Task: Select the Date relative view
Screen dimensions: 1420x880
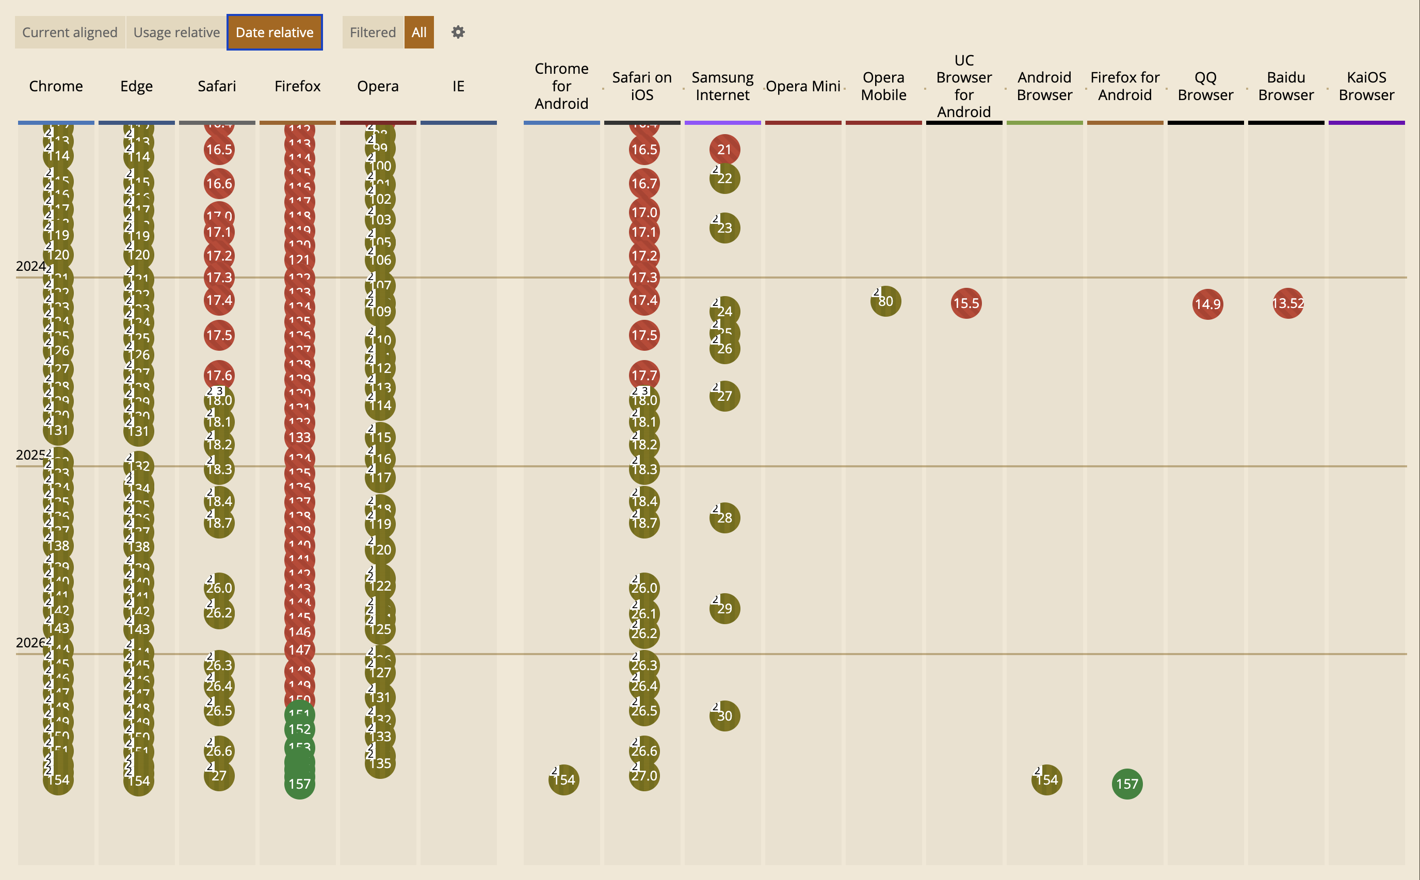Action: pos(275,32)
